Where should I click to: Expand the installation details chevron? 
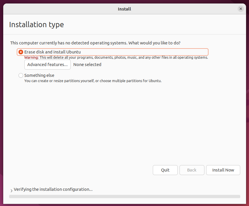(11, 191)
